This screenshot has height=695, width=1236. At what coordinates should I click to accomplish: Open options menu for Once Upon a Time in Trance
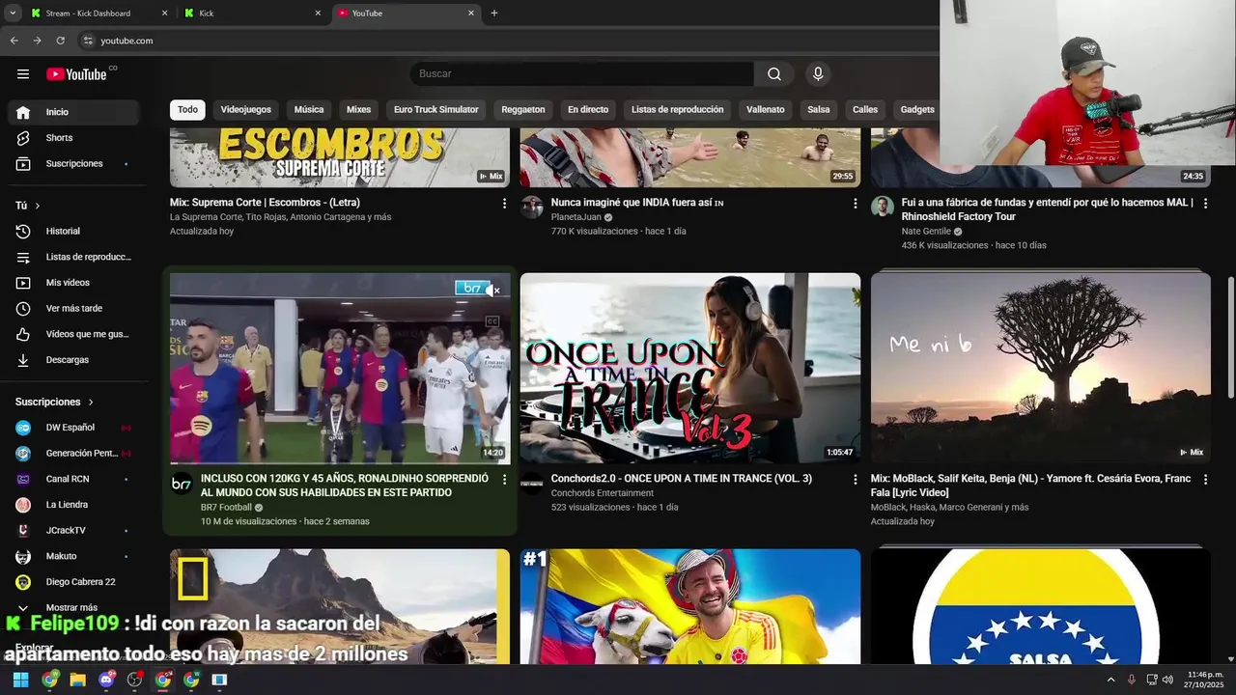[x=855, y=480]
